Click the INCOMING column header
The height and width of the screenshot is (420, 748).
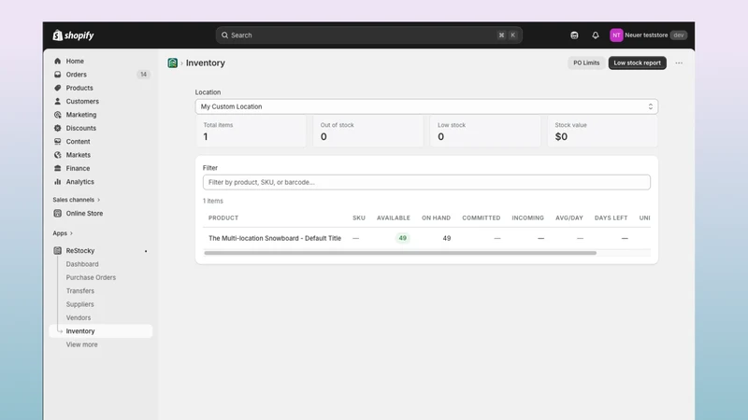point(527,217)
